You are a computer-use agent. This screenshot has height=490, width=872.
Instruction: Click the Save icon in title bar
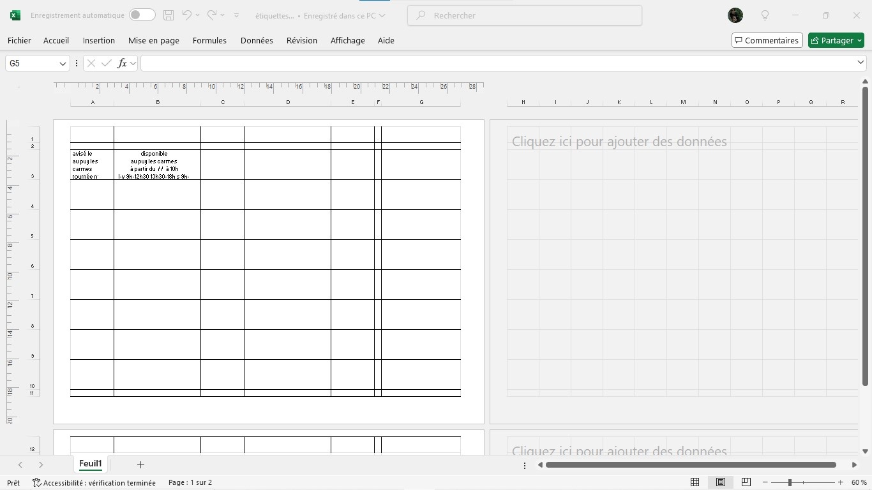tap(169, 15)
